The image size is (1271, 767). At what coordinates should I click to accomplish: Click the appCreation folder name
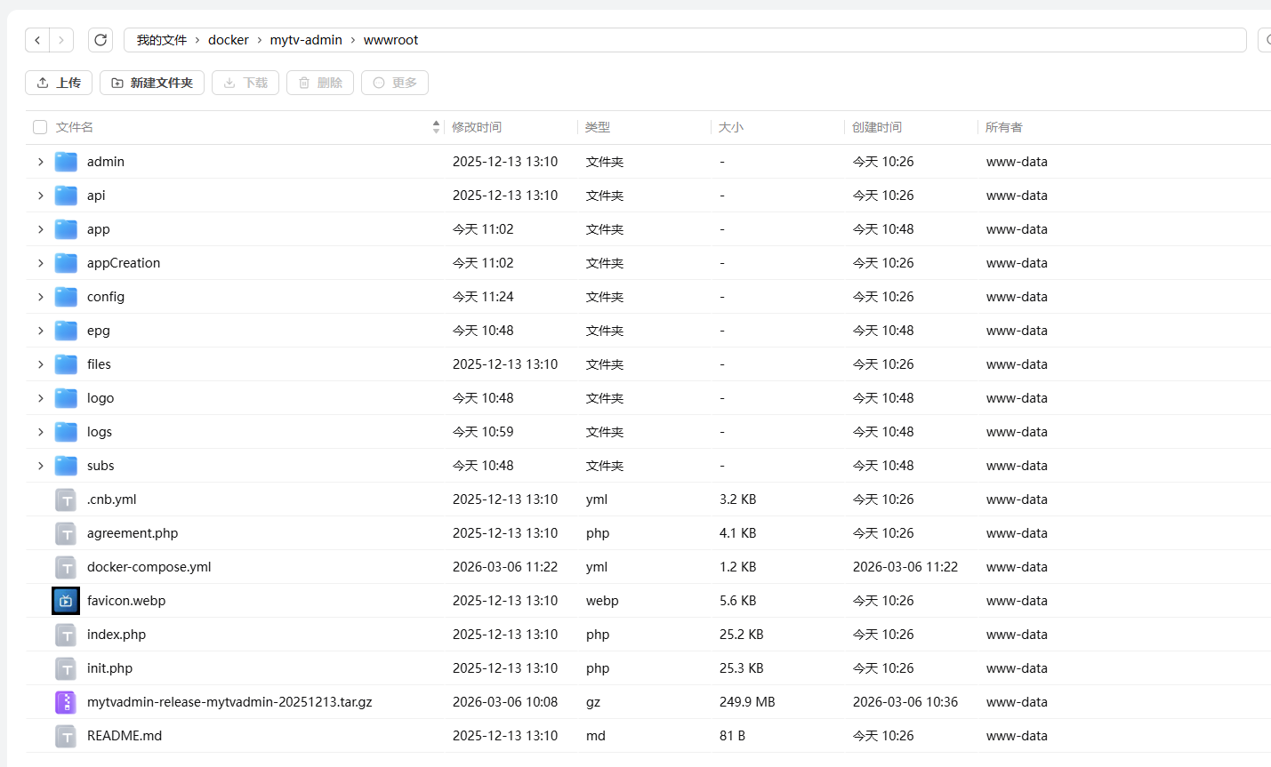click(124, 263)
